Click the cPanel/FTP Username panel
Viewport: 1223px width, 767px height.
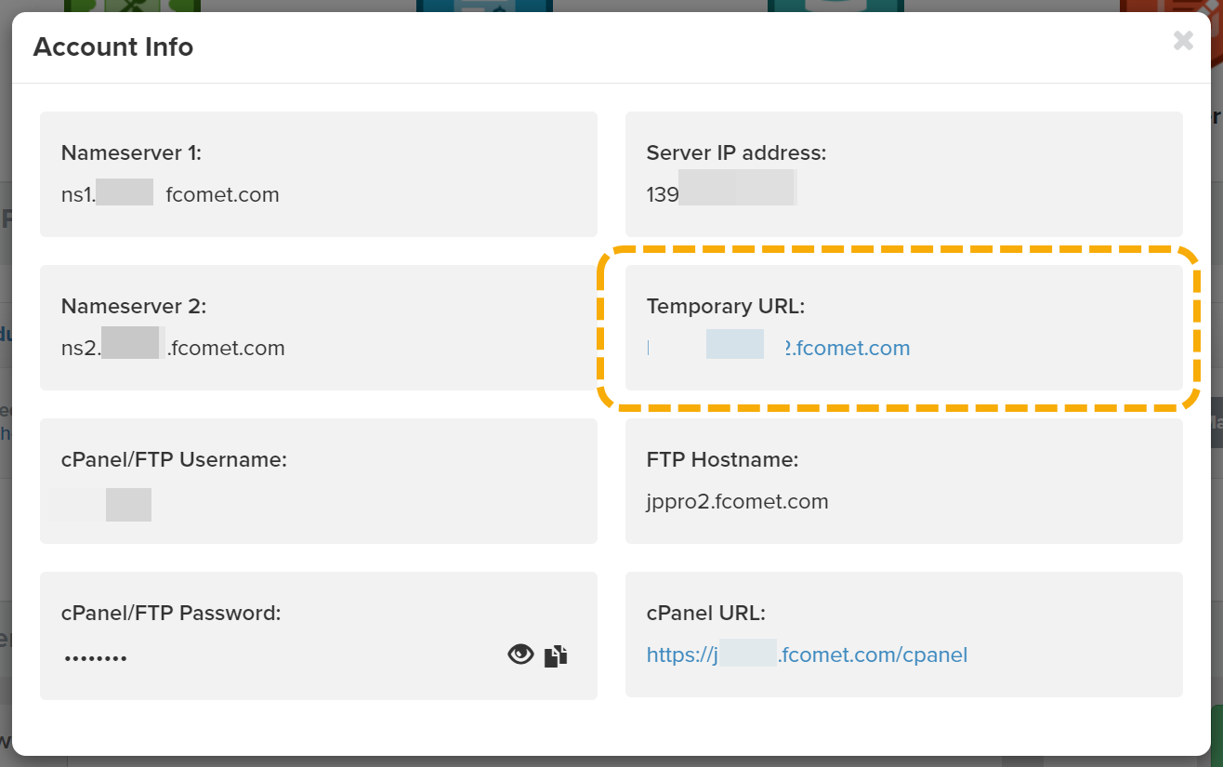318,481
